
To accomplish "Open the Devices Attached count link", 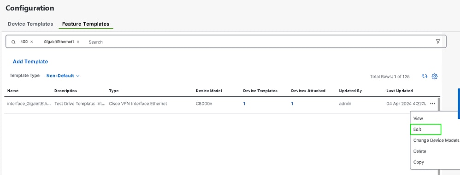I will (292, 104).
